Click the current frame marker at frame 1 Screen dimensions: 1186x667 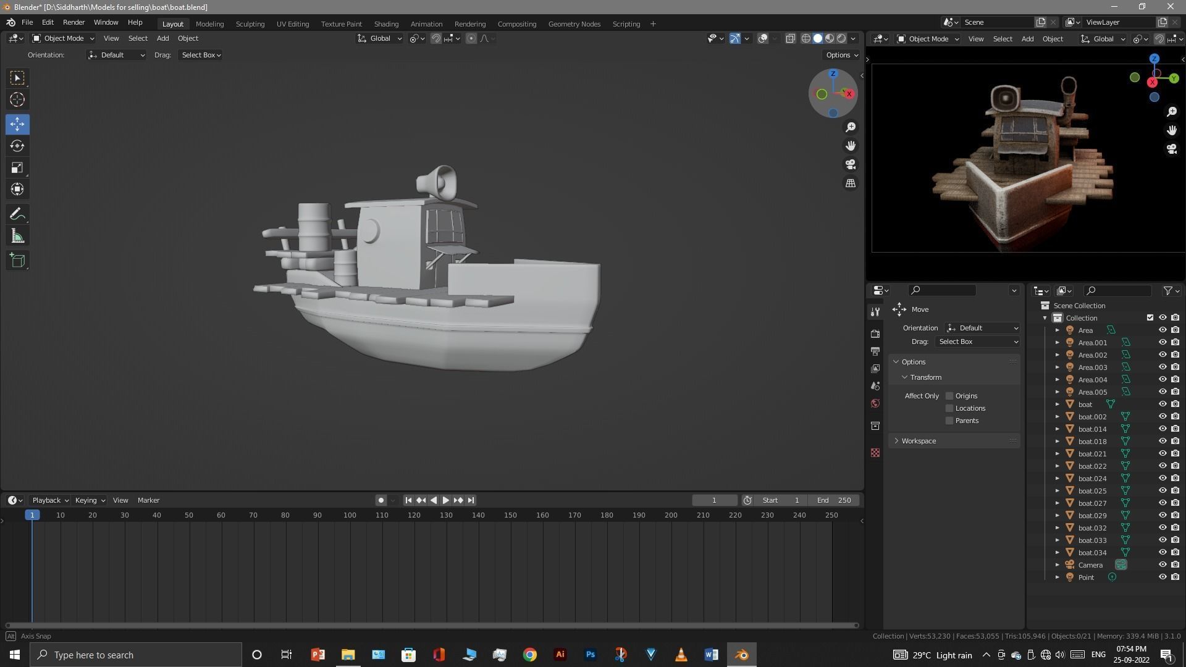(32, 515)
